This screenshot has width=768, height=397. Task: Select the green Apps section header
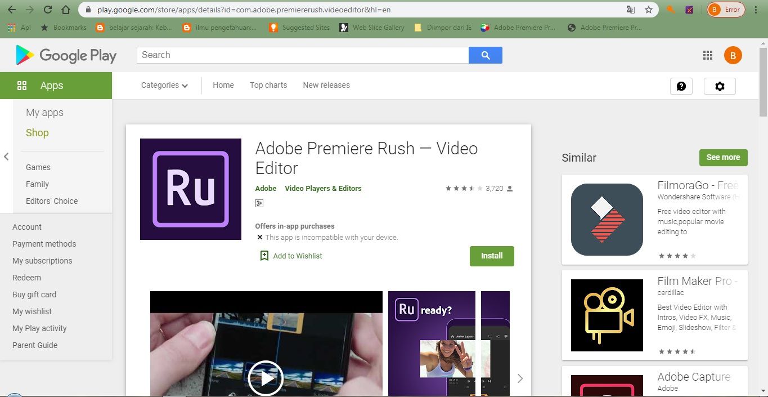tap(56, 86)
